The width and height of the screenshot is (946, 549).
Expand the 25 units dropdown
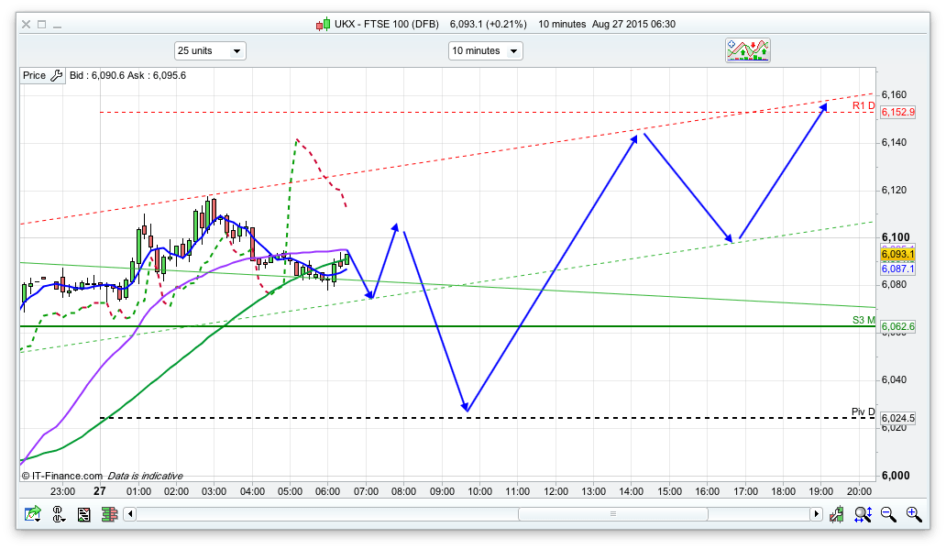210,51
